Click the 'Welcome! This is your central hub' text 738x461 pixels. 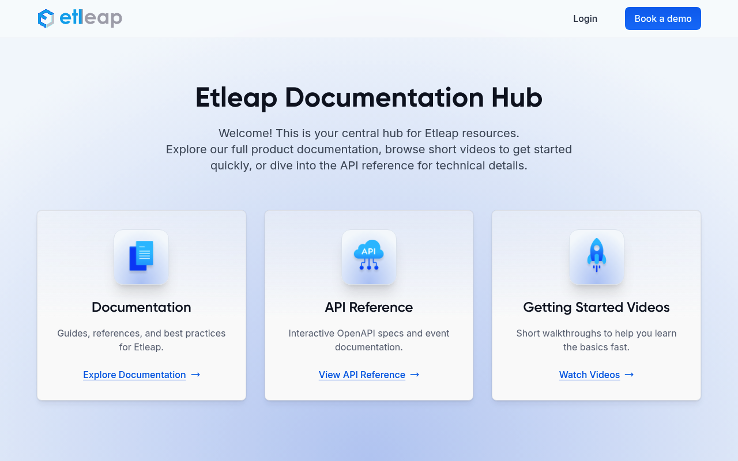pos(369,133)
